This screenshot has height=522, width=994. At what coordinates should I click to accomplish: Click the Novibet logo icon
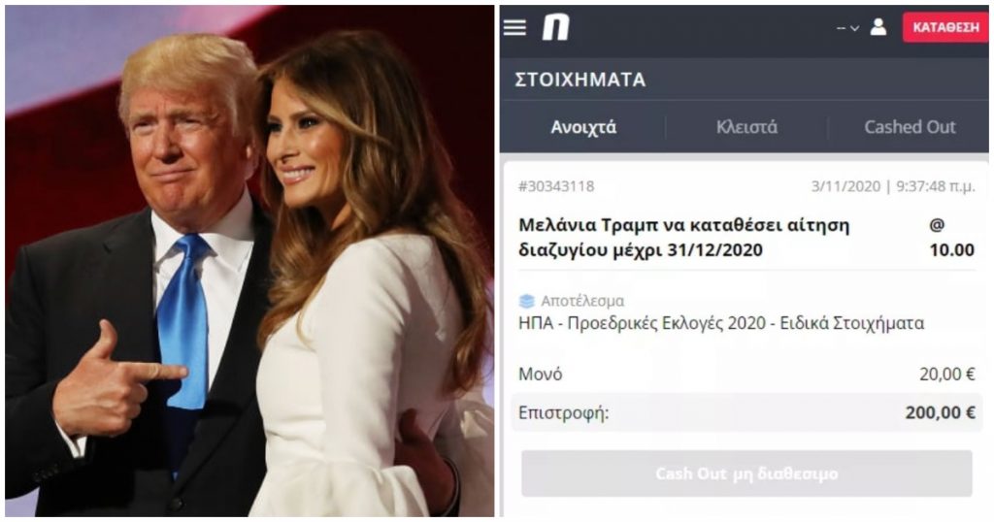pos(556,27)
